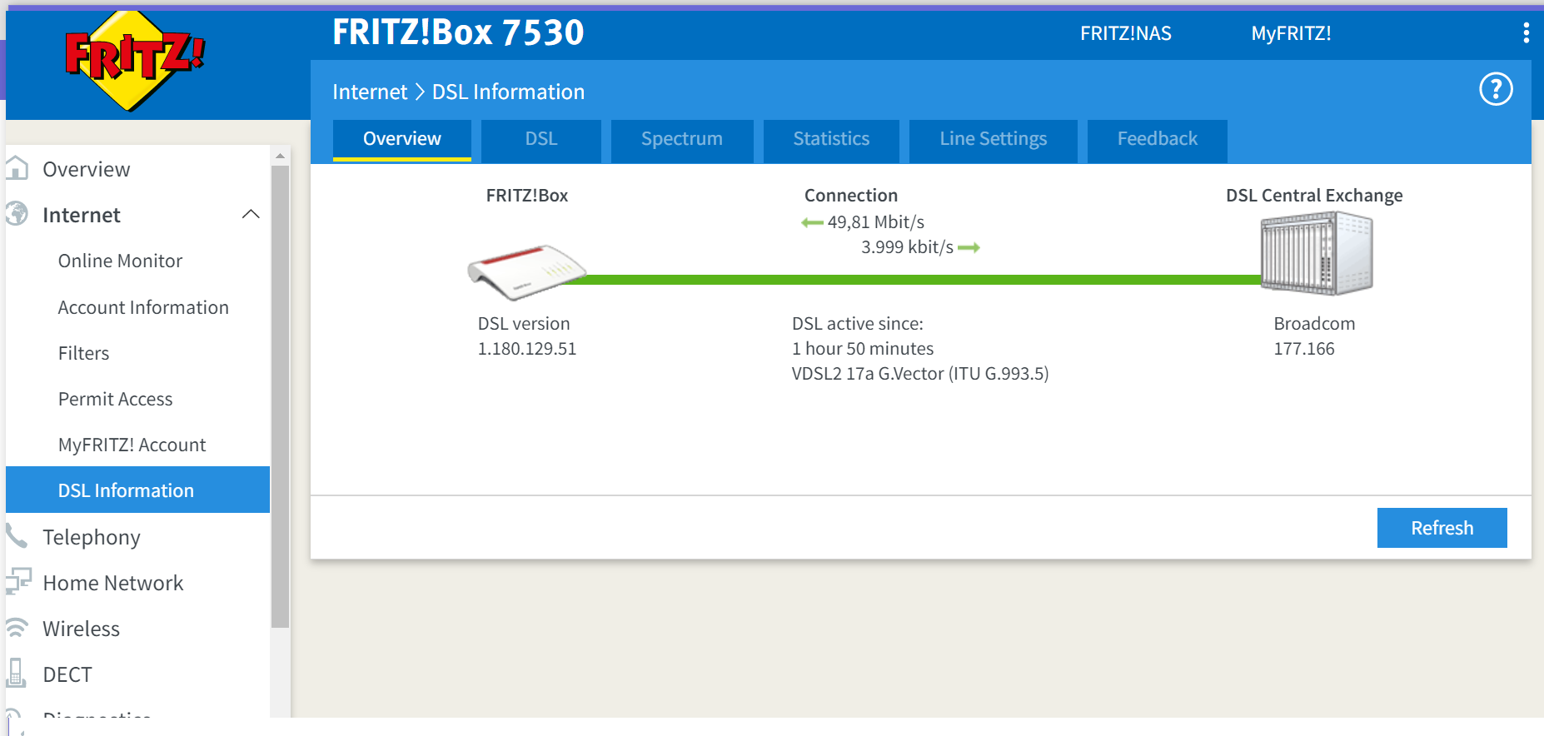Select Online Monitor in the sidebar

(120, 261)
